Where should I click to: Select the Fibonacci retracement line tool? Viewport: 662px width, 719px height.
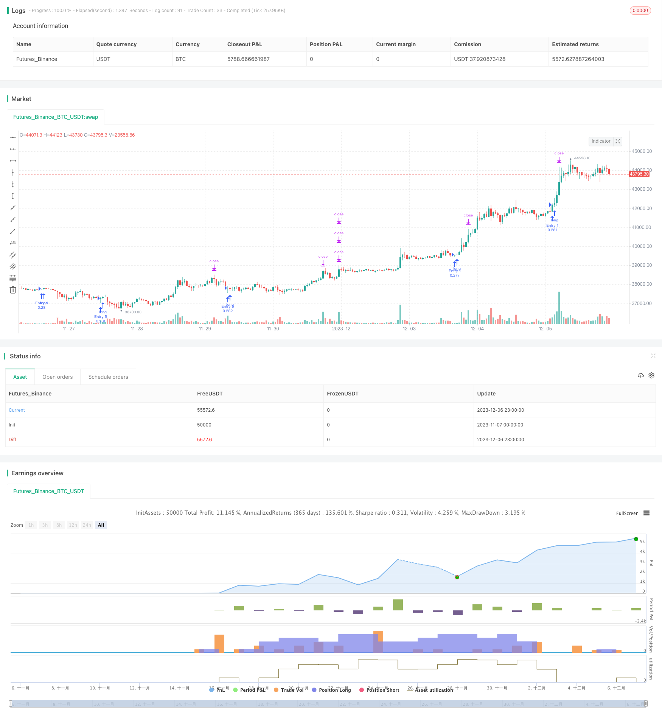pos(13,278)
